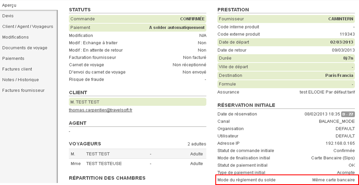This screenshot has width=359, height=185.
Task: Open Client / Agent / Voyageurs page
Action: pyautogui.click(x=28, y=26)
